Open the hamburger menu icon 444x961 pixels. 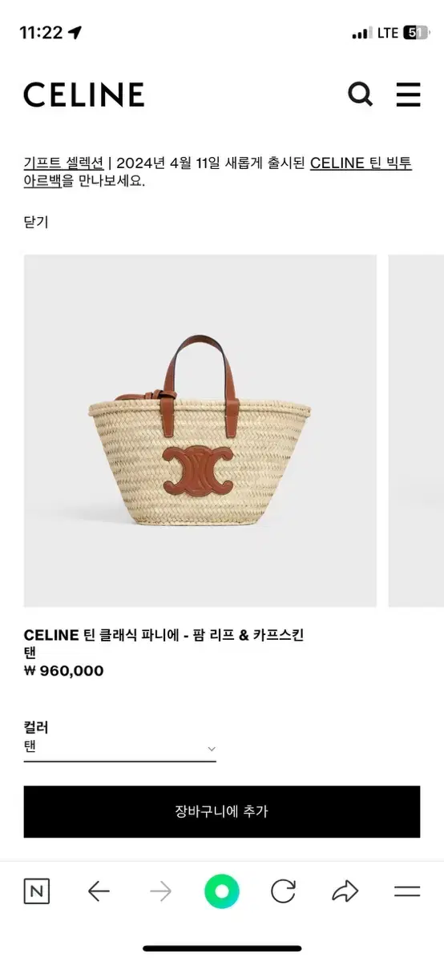coord(408,94)
